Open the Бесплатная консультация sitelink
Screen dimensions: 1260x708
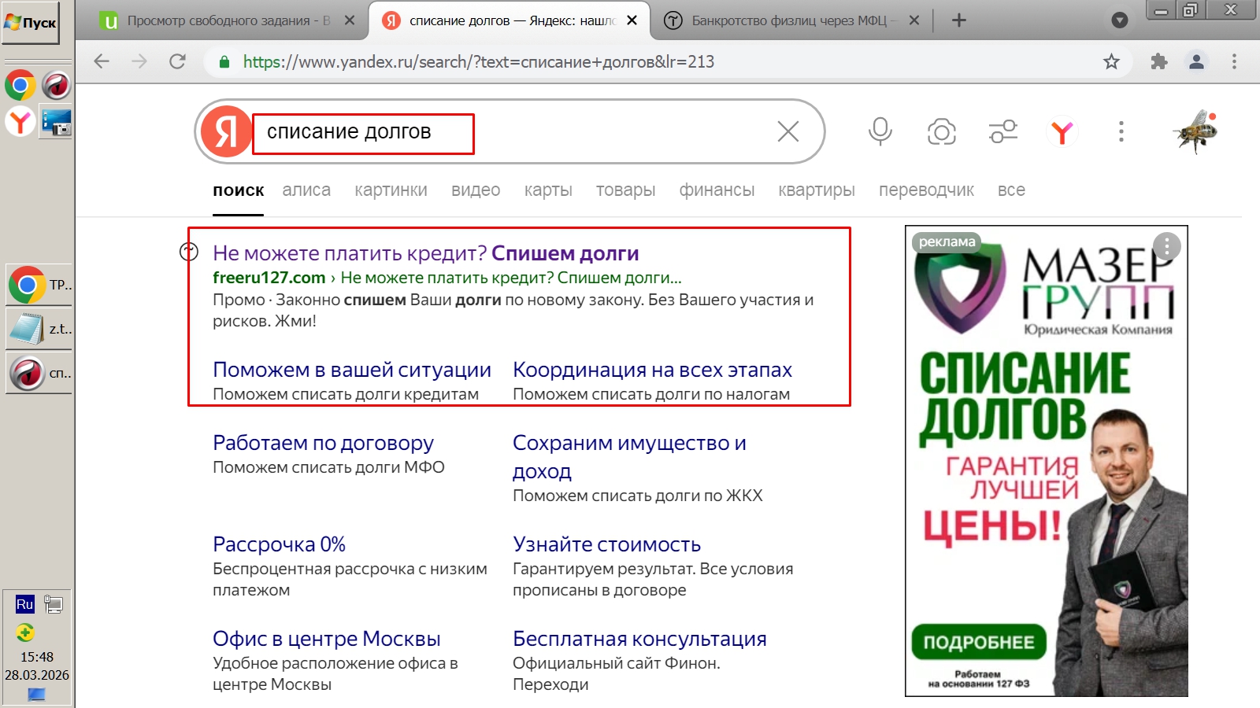click(639, 639)
